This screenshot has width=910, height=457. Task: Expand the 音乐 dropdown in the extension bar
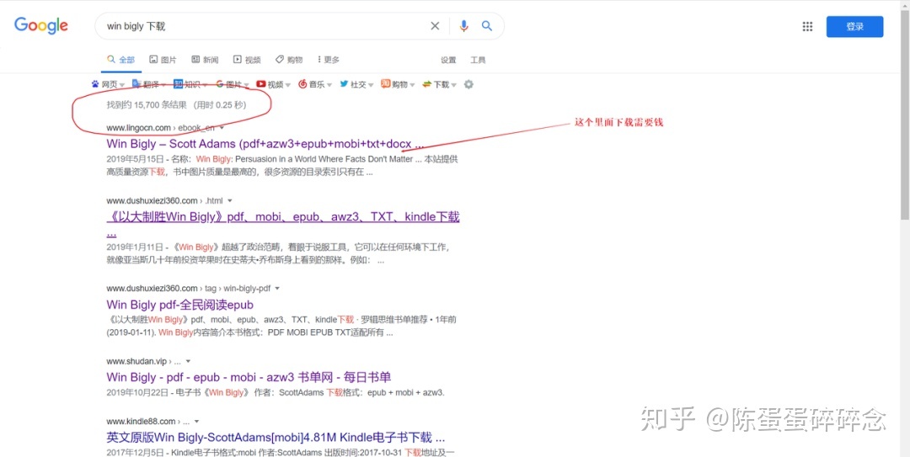(x=330, y=85)
